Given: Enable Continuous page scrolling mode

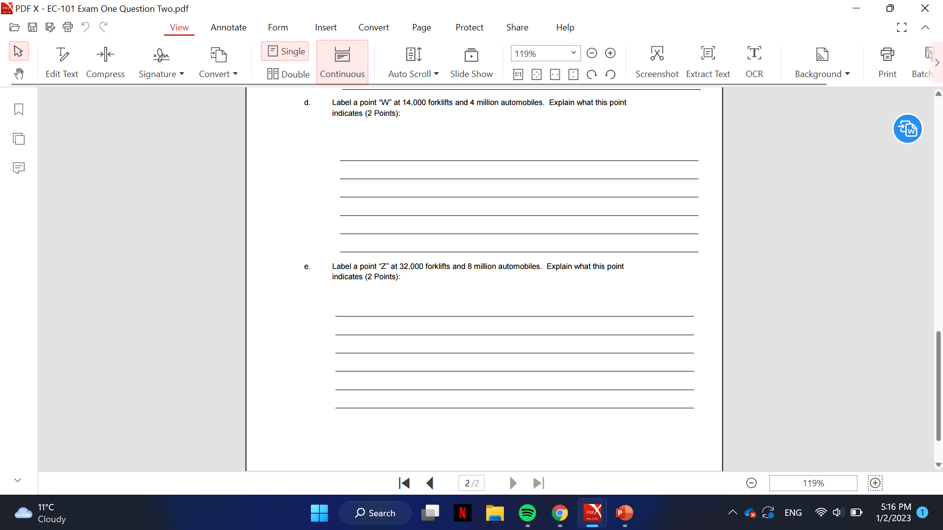Looking at the screenshot, I should pos(342,61).
